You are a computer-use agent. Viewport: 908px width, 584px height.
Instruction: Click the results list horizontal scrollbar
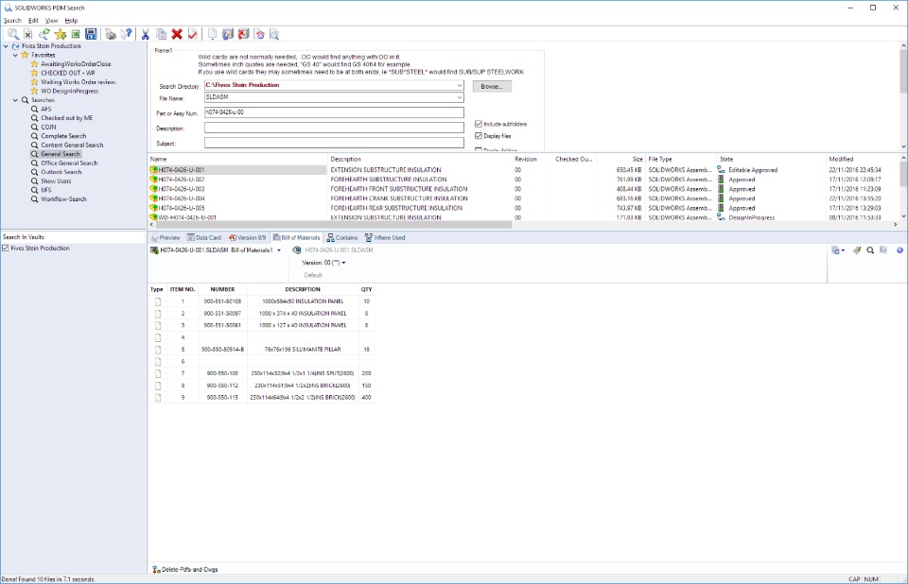click(x=334, y=225)
